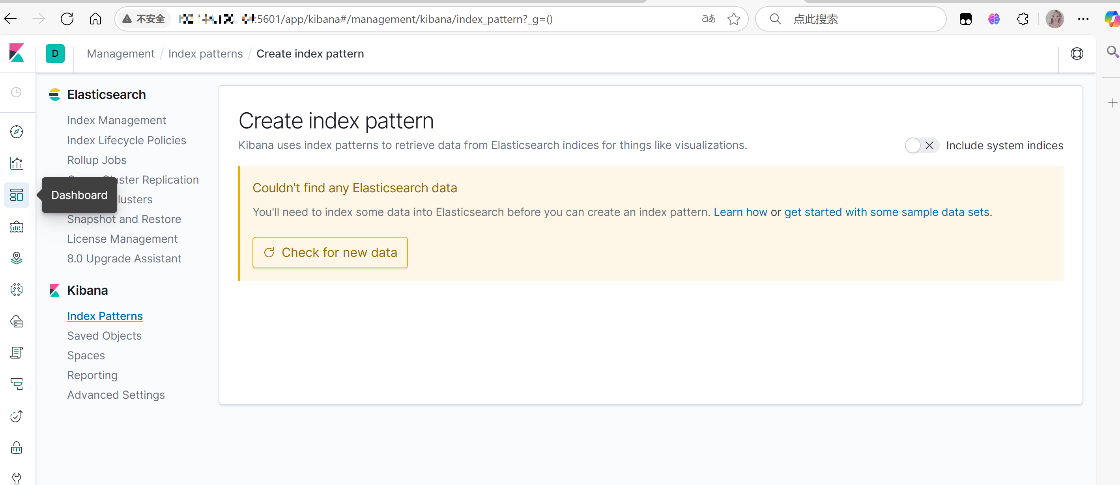Open Copilot icon in browser toolbar

[1112, 19]
